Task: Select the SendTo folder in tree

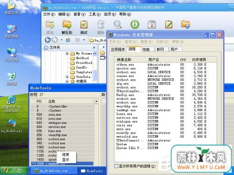Action: 79,68
